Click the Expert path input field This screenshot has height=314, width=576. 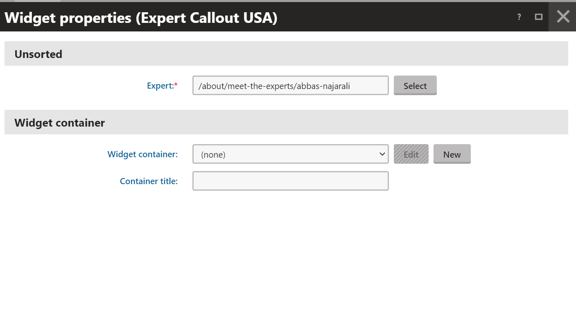[290, 86]
